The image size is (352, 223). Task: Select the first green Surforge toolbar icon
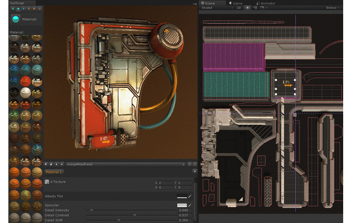click(13, 8)
